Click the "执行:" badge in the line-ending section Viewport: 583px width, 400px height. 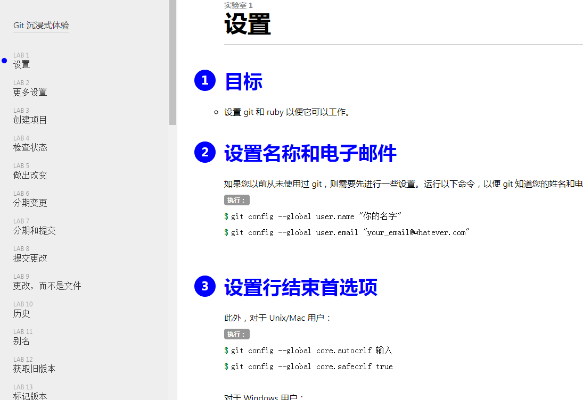pos(236,334)
